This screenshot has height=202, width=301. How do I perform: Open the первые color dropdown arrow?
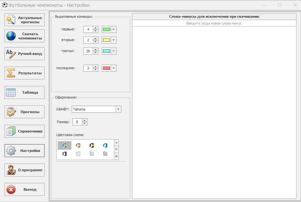coord(114,29)
